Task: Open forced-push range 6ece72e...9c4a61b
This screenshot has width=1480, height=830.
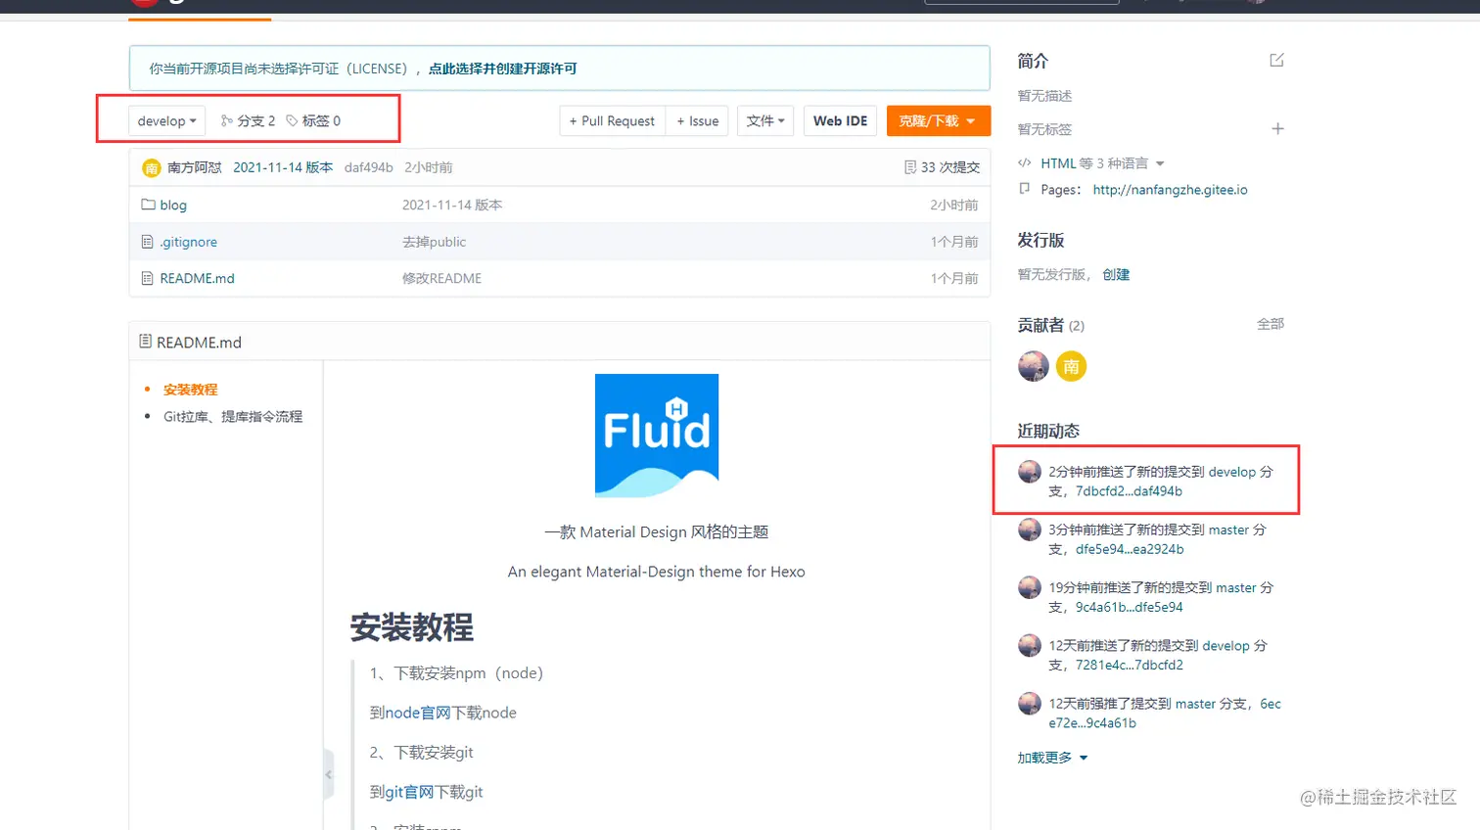Action: [x=1165, y=714]
